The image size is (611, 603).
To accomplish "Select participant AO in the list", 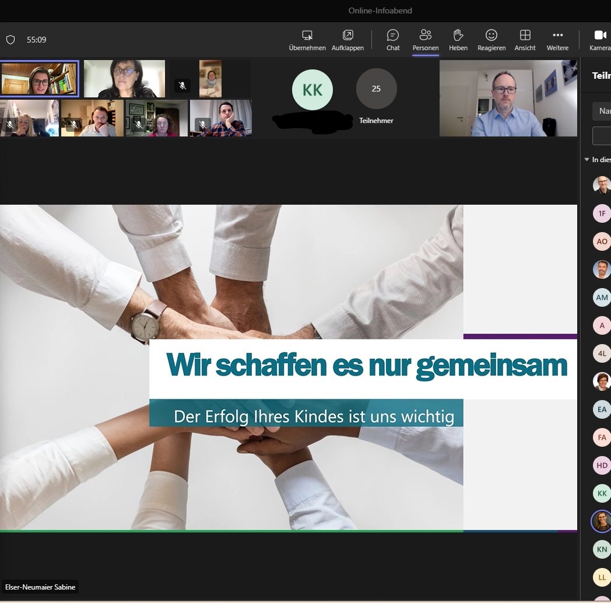I will [602, 241].
